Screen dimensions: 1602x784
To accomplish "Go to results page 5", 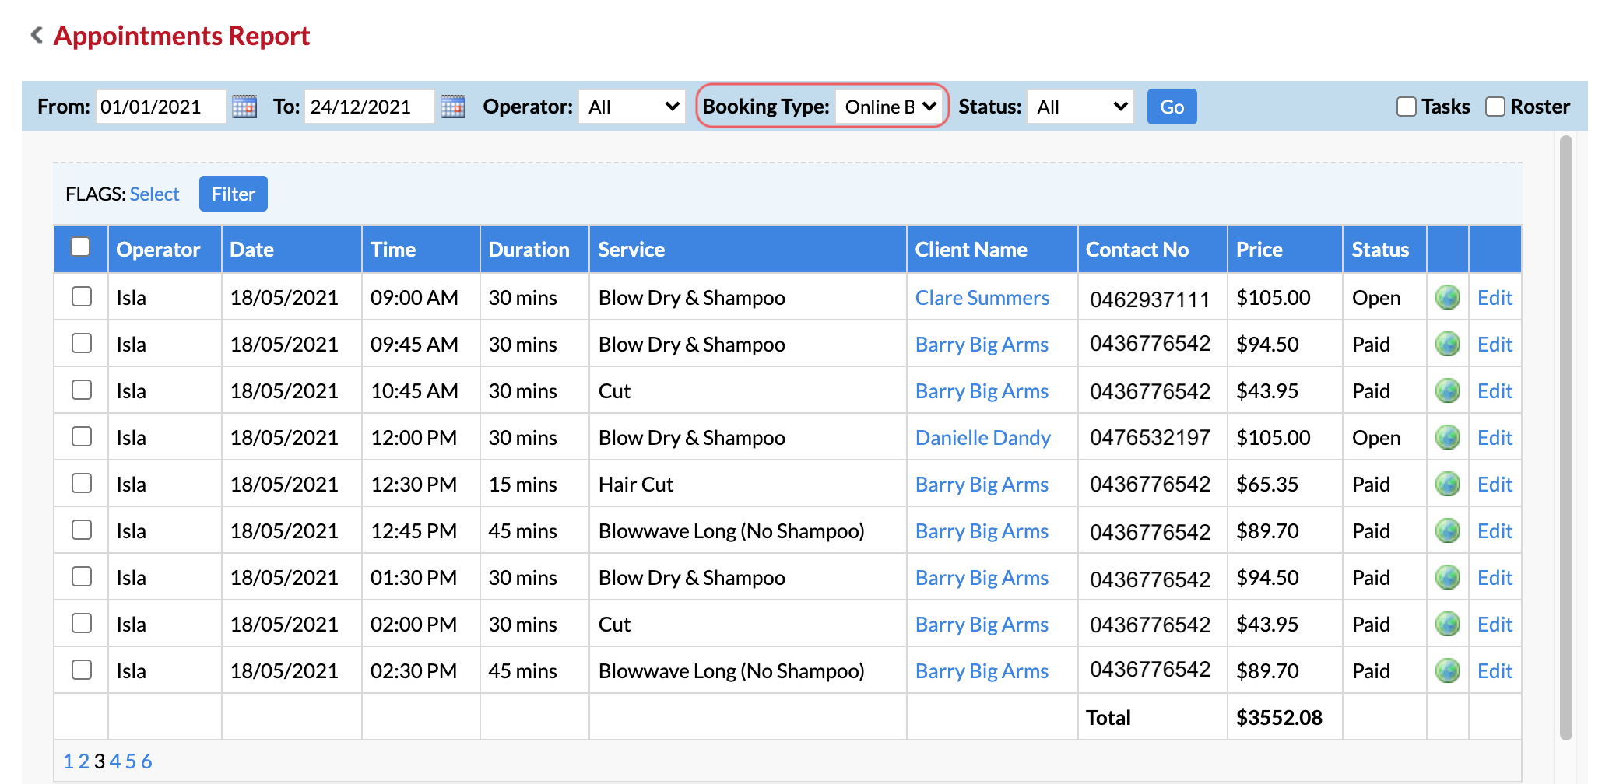I will click(131, 761).
